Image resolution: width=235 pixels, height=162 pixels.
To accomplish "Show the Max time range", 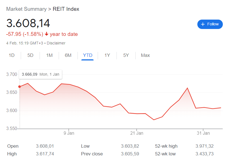I will click(x=145, y=55).
